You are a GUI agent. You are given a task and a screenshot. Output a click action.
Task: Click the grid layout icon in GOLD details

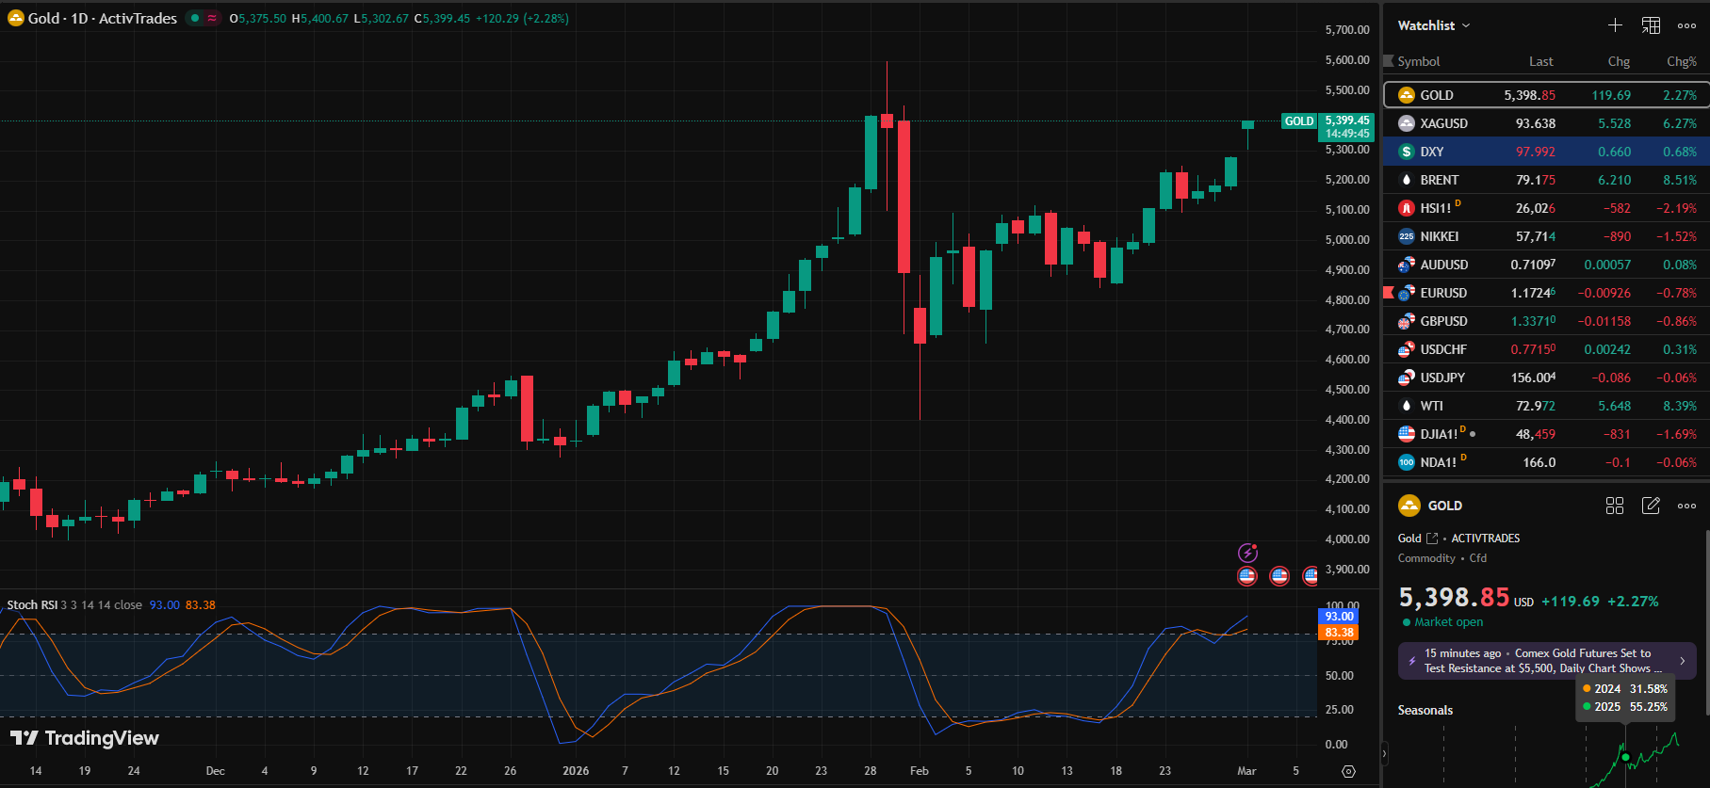1615,506
